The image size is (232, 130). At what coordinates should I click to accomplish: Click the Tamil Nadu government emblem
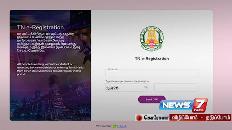click(x=152, y=38)
